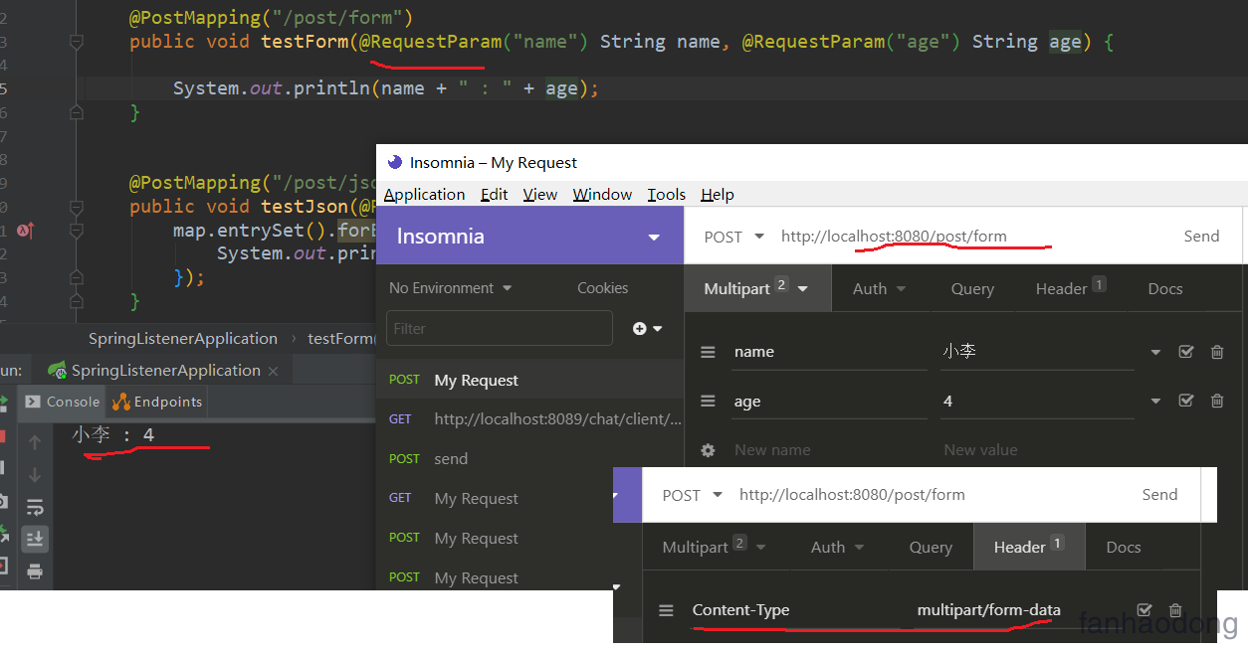
Task: Grab the drag handle of the age row
Action: [x=708, y=401]
